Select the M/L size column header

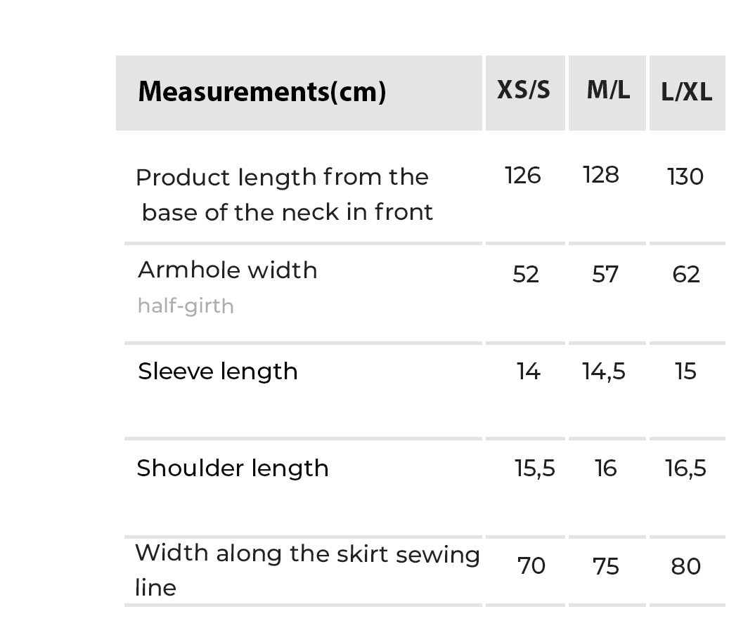(x=608, y=91)
